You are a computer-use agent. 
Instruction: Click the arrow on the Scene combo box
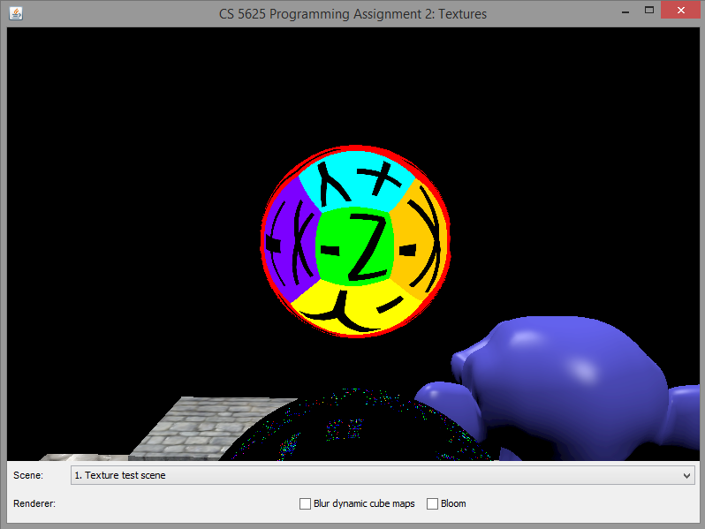[687, 475]
